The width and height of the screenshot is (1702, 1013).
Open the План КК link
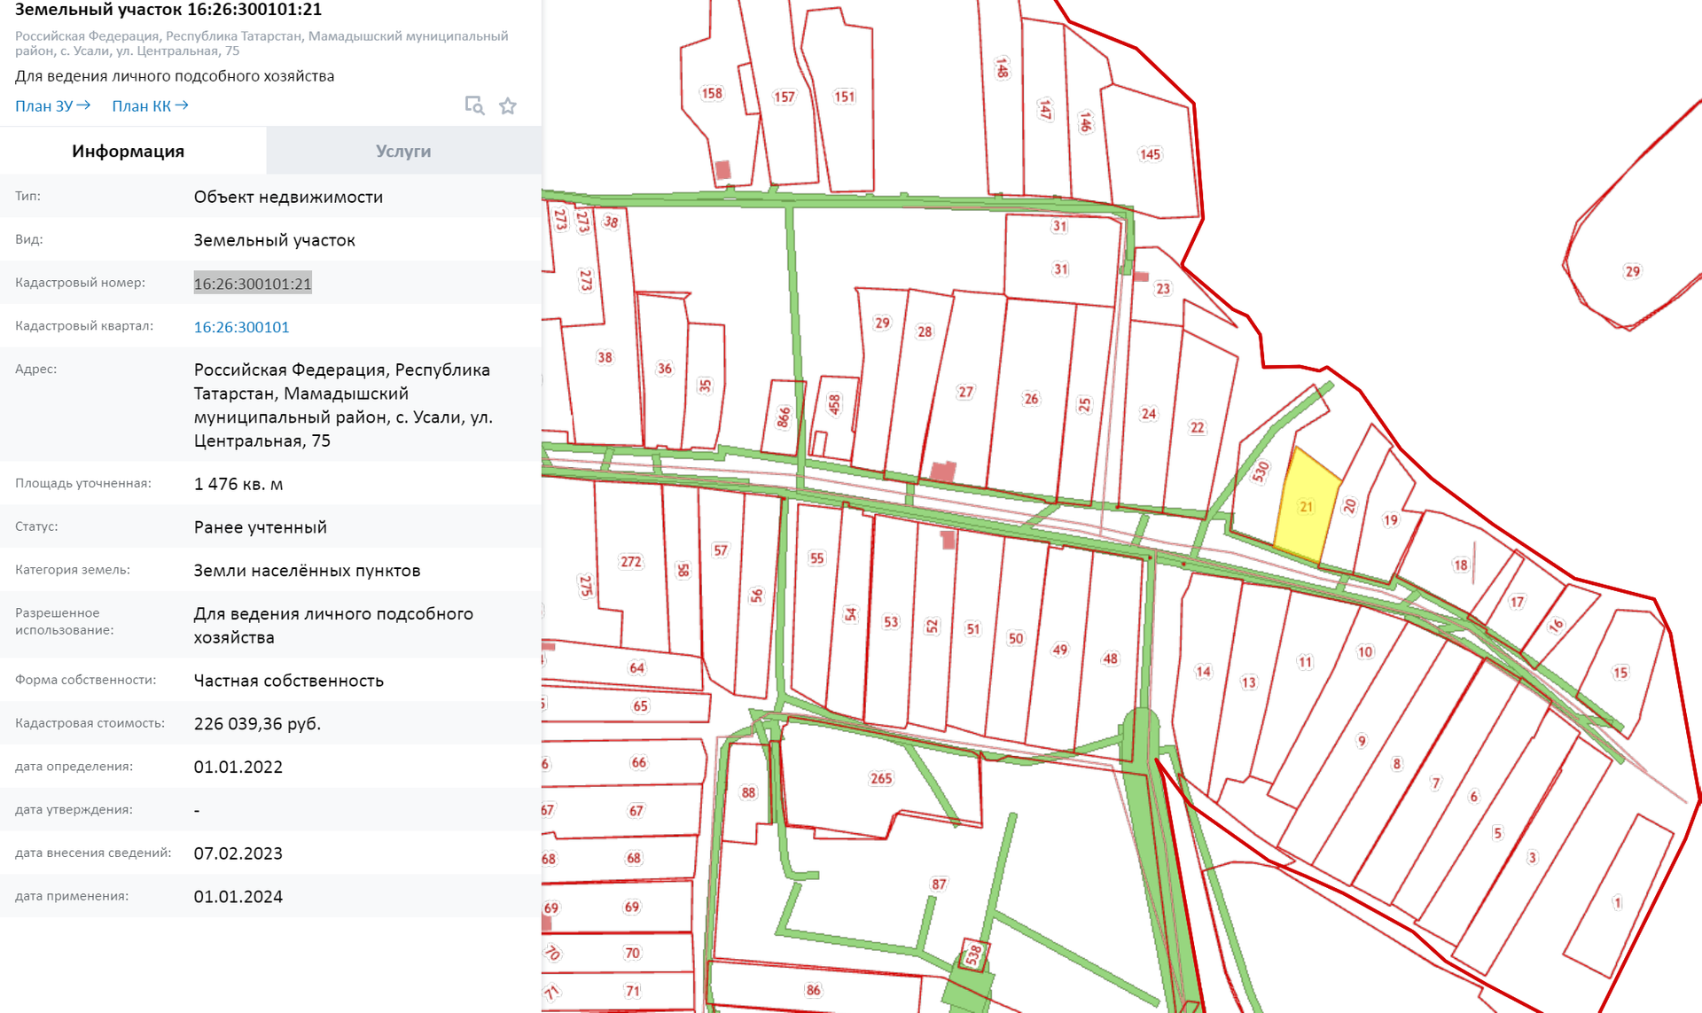pyautogui.click(x=141, y=106)
